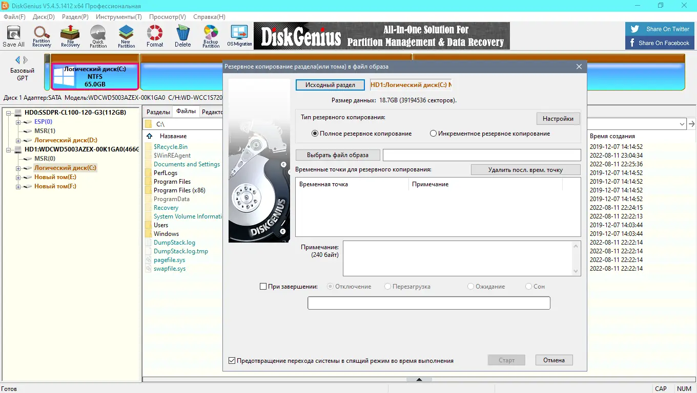Click the bottom panel expand triangle

pos(419,380)
